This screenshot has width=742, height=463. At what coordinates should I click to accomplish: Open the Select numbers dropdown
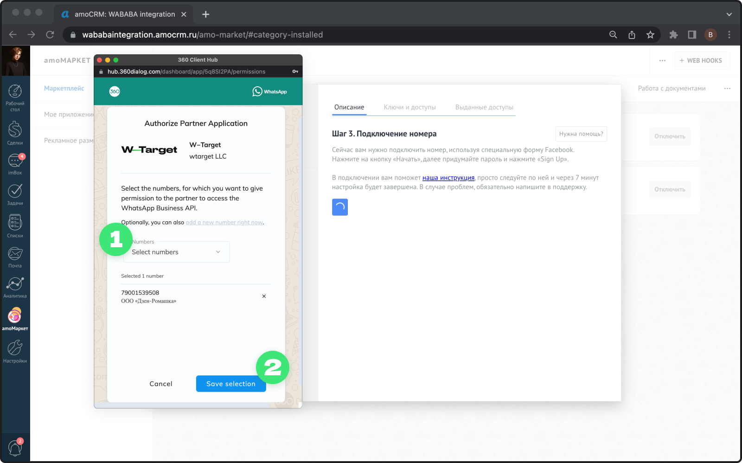[x=176, y=252]
